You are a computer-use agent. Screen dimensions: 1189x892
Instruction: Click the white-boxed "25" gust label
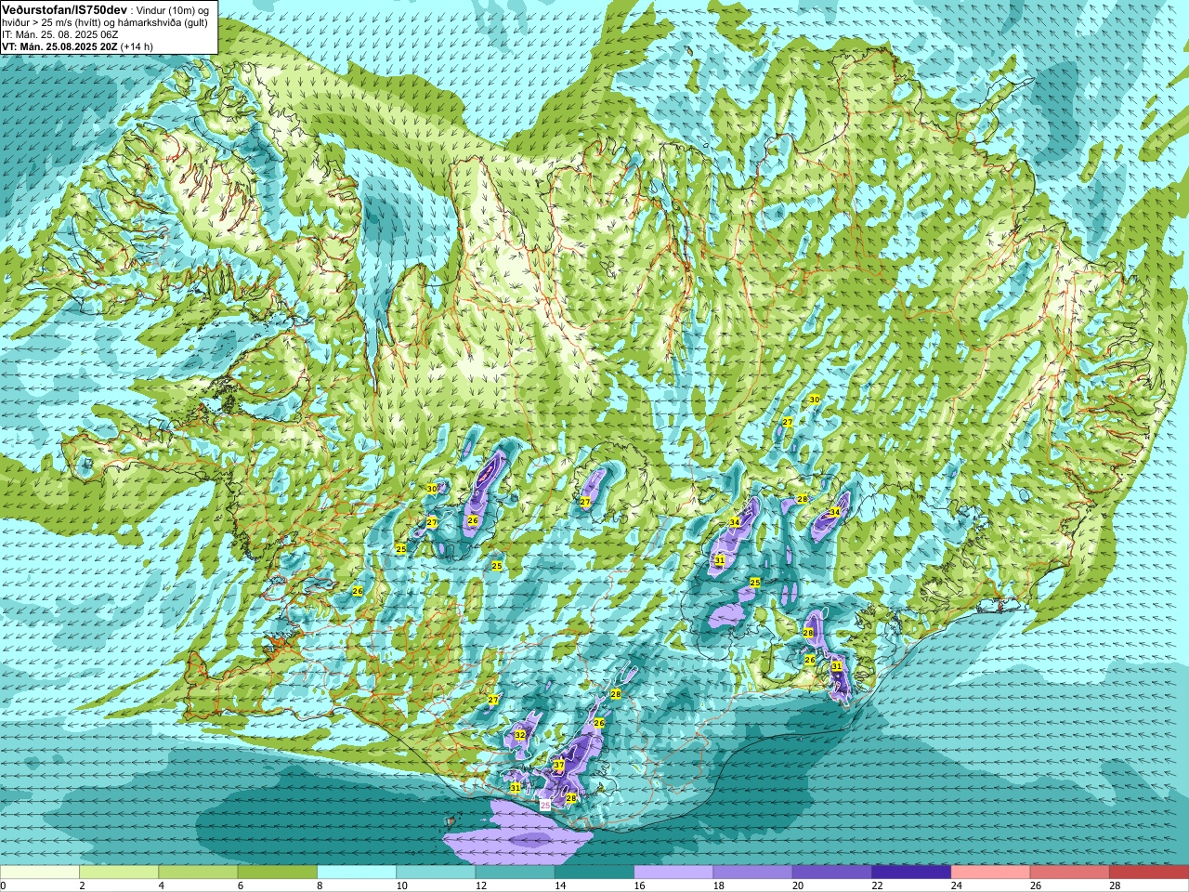coord(545,805)
